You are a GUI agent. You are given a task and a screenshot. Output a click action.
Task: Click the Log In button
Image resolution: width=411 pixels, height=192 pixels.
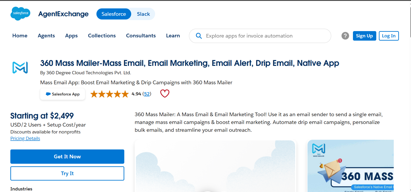[x=389, y=36]
